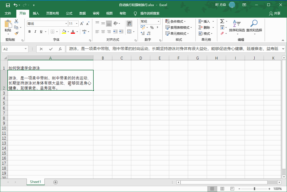Click the Increase Decimal icon

point(142,33)
